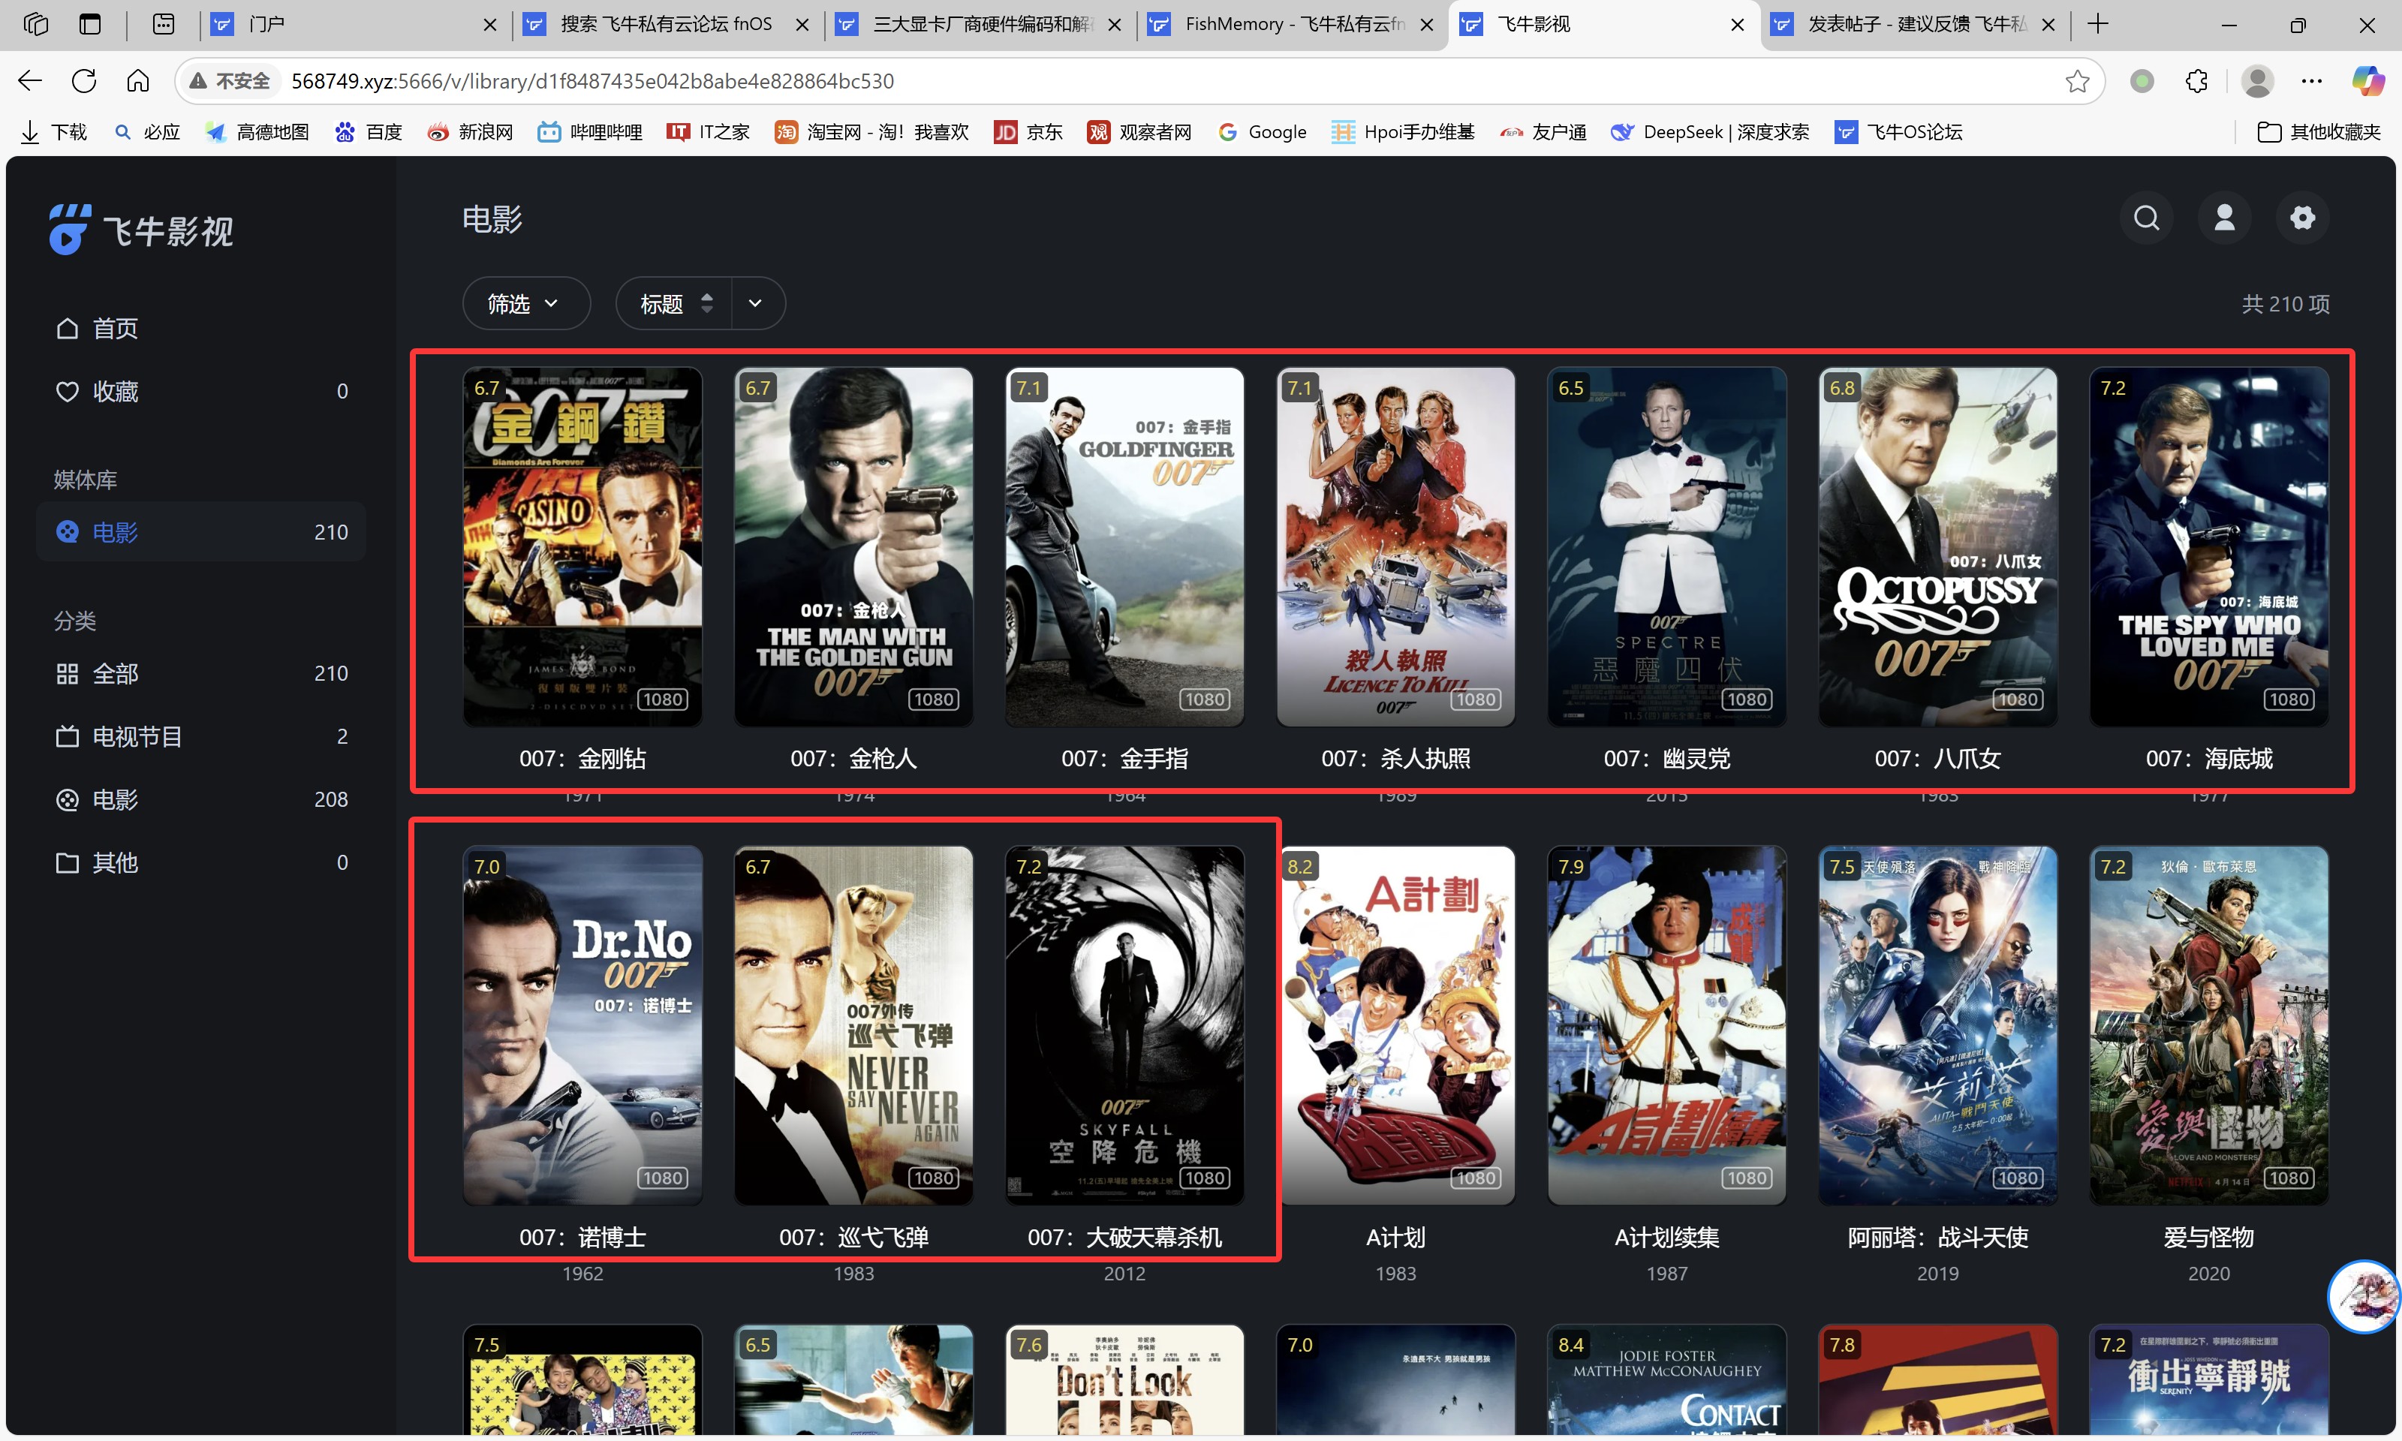2402x1441 pixels.
Task: Select 电视节目 category in sidebar
Action: coord(201,736)
